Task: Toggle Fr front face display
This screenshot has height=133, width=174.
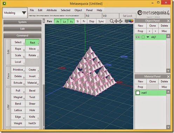Action: [x=84, y=21]
